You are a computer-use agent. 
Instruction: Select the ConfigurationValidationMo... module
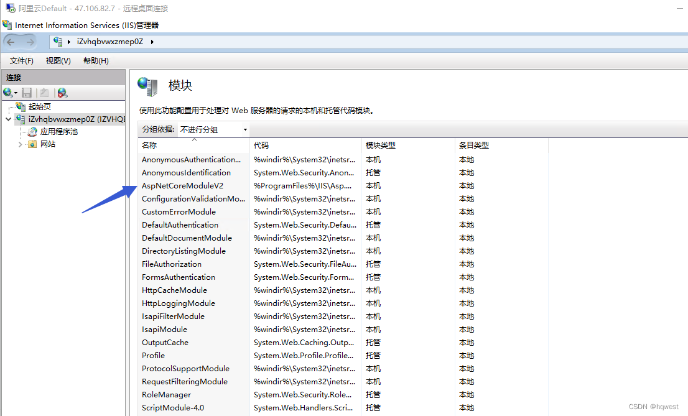(x=193, y=199)
